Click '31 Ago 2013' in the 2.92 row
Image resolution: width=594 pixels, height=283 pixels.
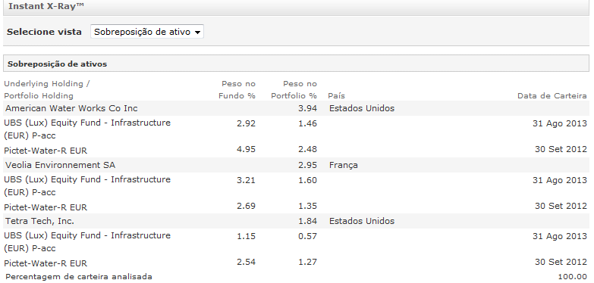[560, 123]
